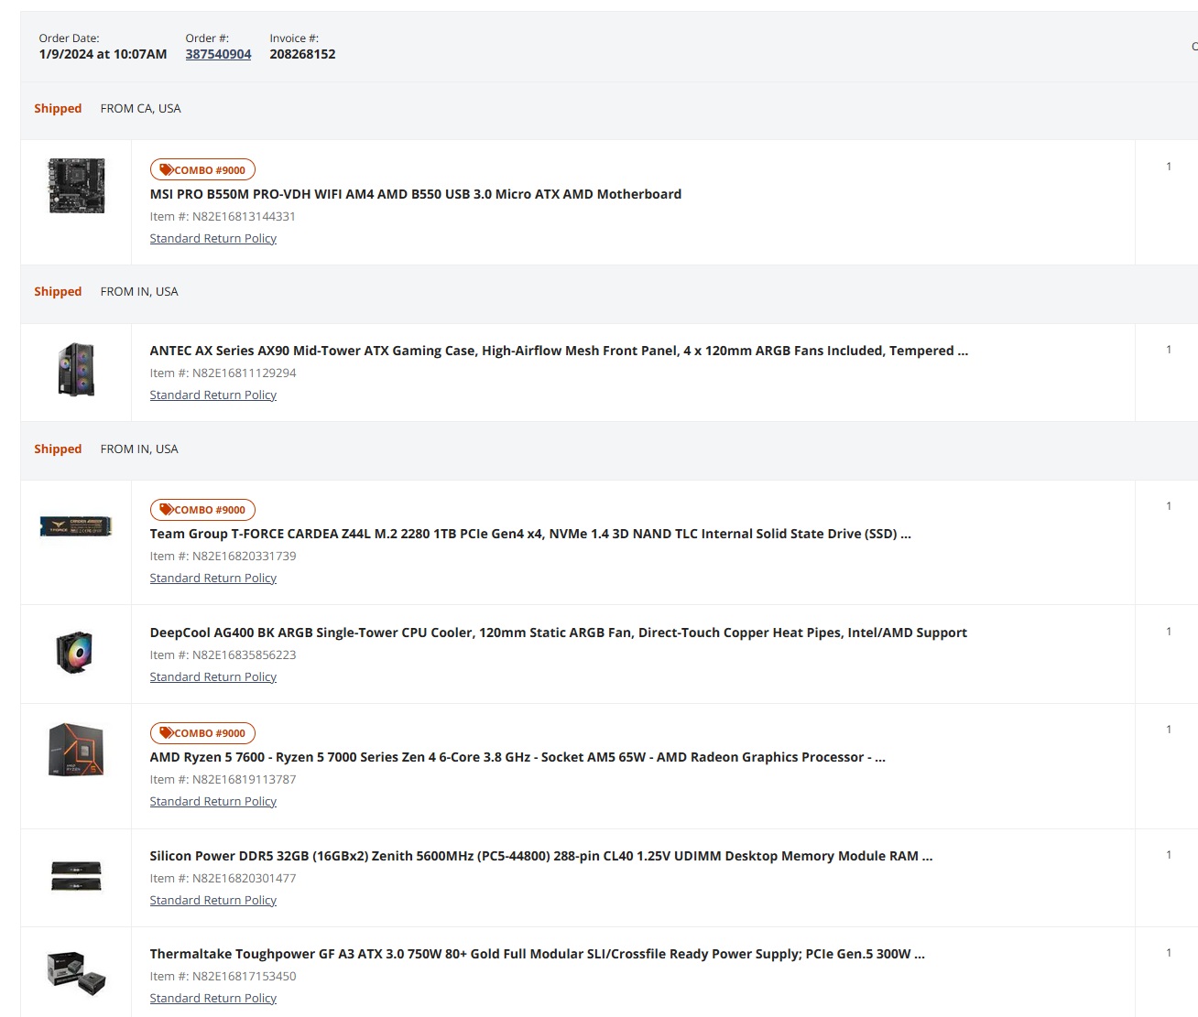View Standard Return Policy for the power supply
Image resolution: width=1198 pixels, height=1017 pixels.
[212, 998]
